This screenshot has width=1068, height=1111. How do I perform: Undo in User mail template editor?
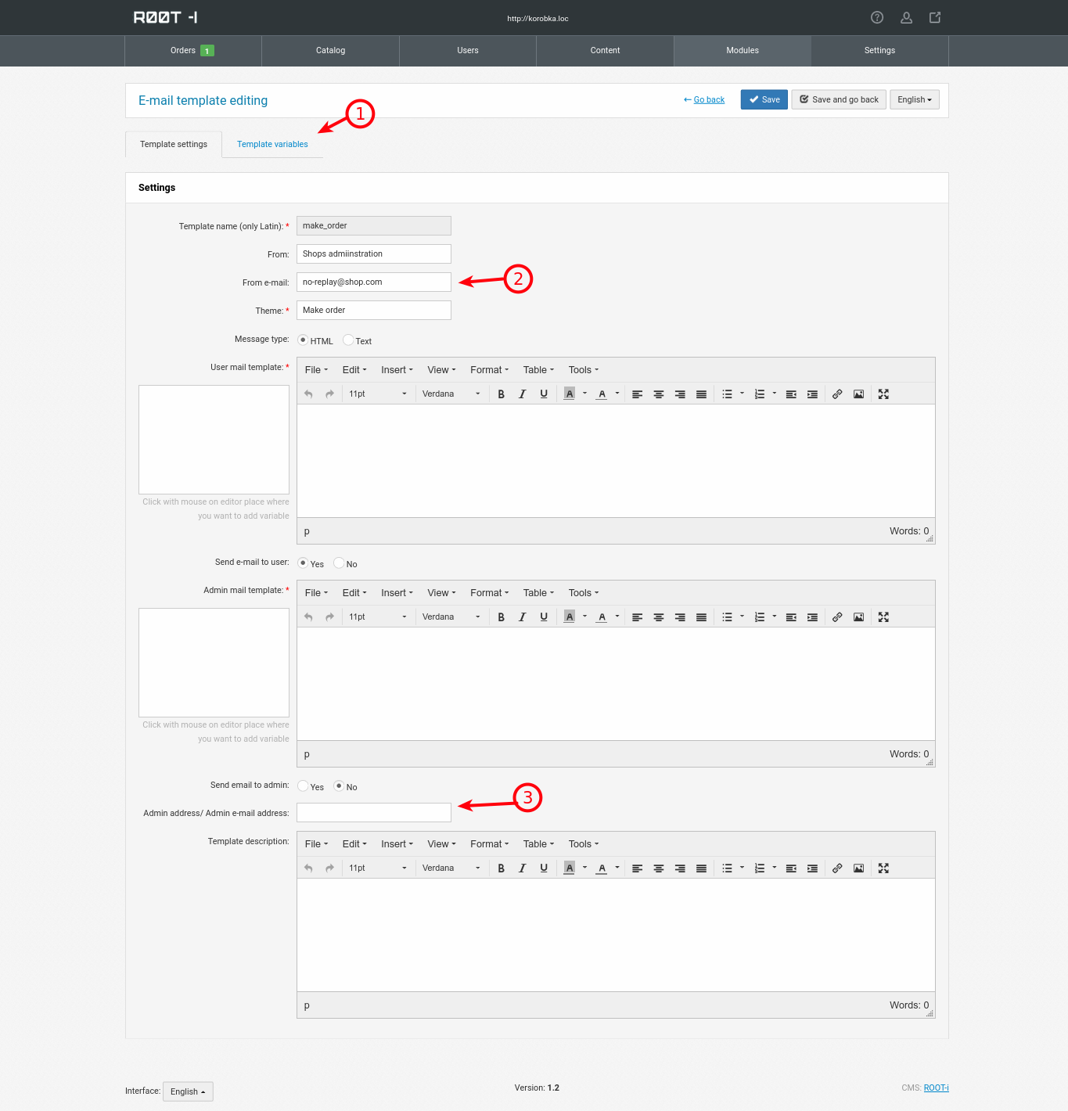pyautogui.click(x=308, y=394)
